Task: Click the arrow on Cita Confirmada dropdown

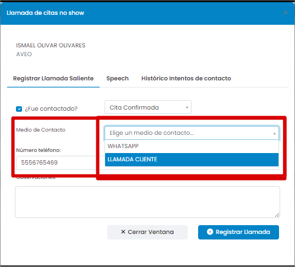Action: coord(187,107)
